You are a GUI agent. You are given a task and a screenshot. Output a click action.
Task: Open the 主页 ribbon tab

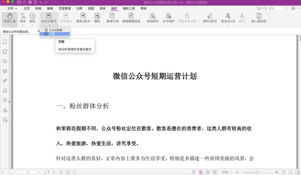(x=27, y=8)
